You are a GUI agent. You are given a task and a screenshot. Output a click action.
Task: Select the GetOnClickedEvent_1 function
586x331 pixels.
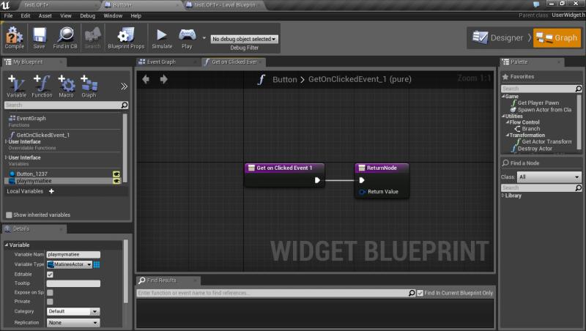click(x=42, y=135)
